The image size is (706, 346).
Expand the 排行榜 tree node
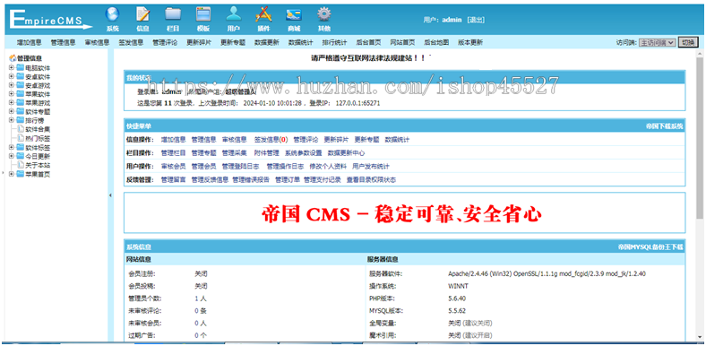click(12, 120)
